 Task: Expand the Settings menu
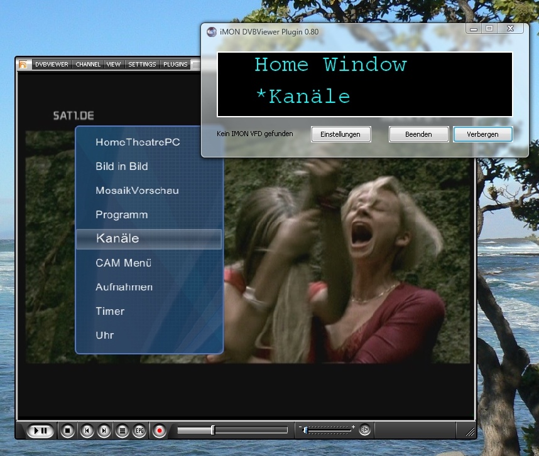pos(142,64)
